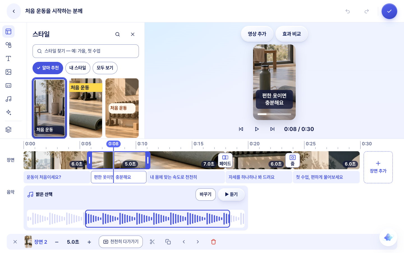
Task: Skip to next scene in preview
Action: point(272,129)
